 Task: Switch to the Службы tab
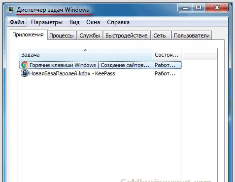[90, 36]
